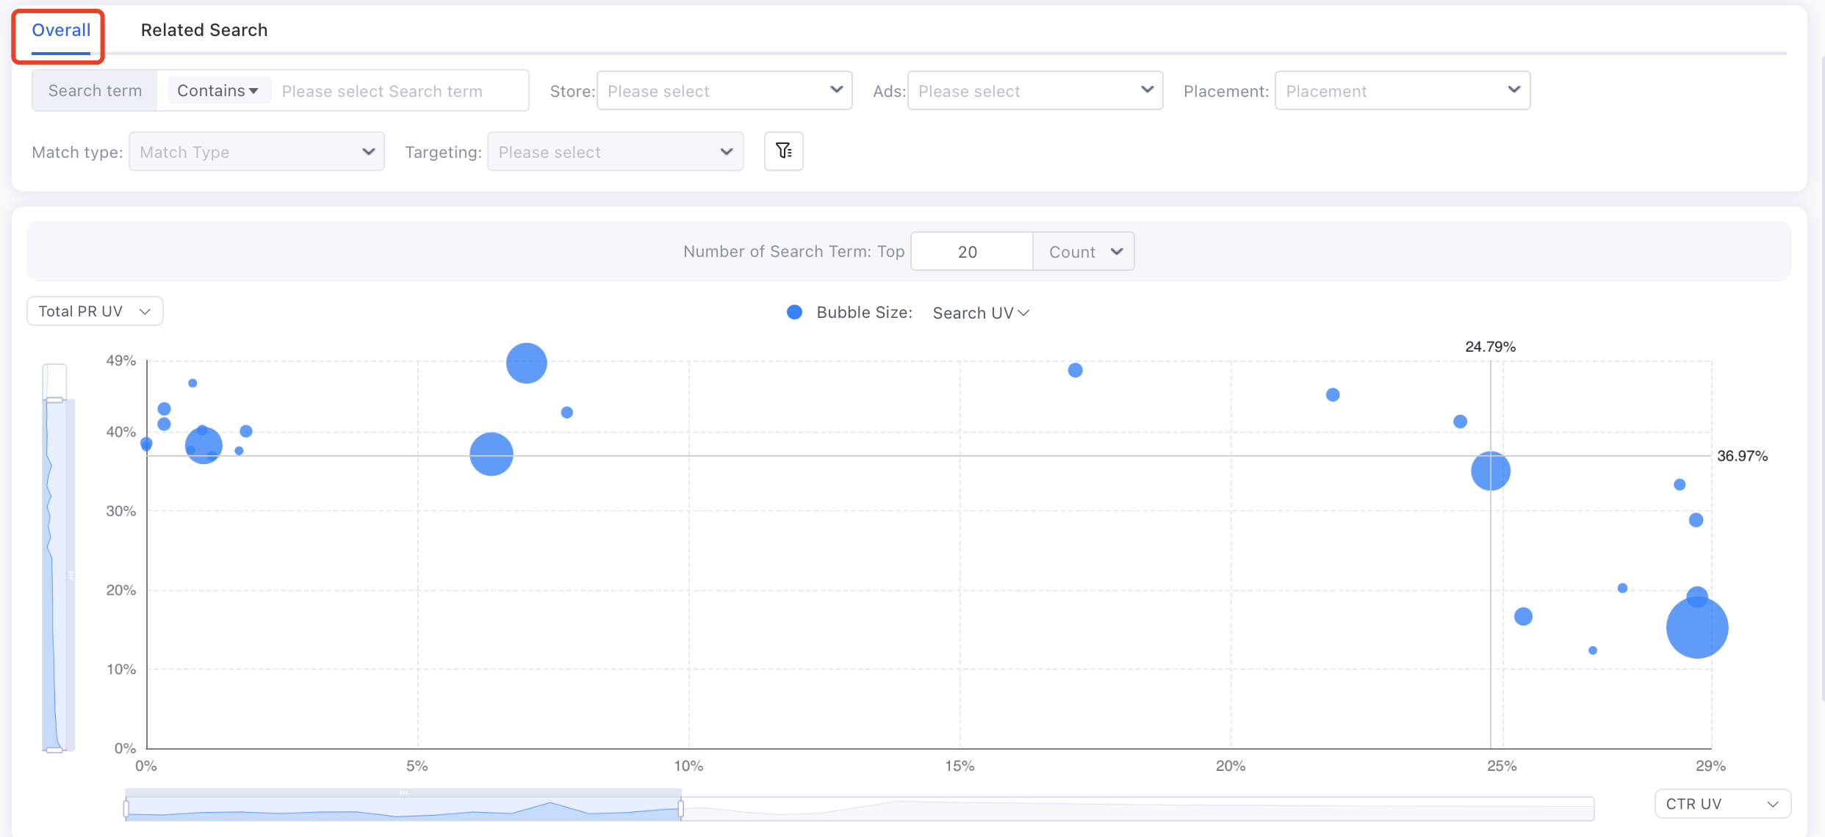
Task: Open the Placement dropdown
Action: 1403,90
